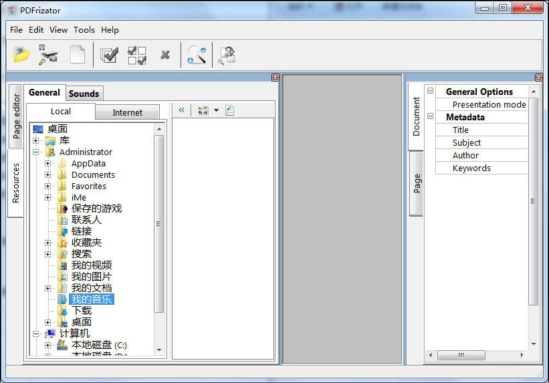Click folder tree scrollbar down arrow

coord(159,350)
